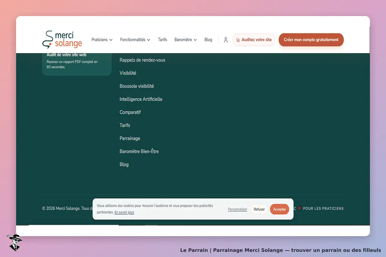The image size is (386, 257).
Task: Open Blog footer link
Action: point(124,164)
